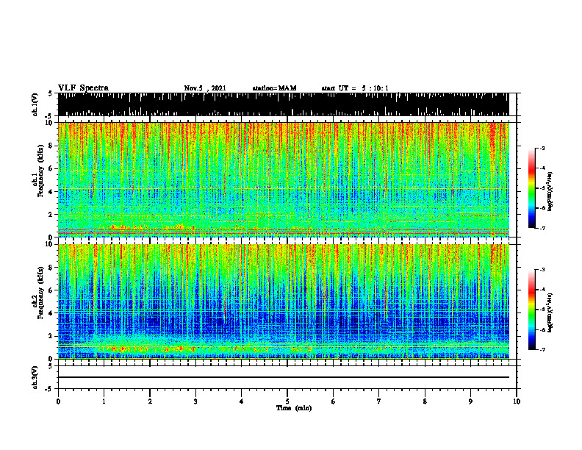
Task: Click the "0" tick on the time axis
Action: tap(58, 401)
